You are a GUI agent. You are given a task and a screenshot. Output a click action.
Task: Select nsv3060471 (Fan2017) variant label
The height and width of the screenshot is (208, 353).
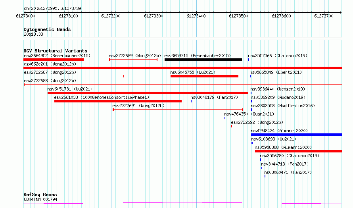pyautogui.click(x=288, y=172)
